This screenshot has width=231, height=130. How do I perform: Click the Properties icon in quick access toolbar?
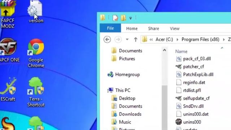click(115, 18)
